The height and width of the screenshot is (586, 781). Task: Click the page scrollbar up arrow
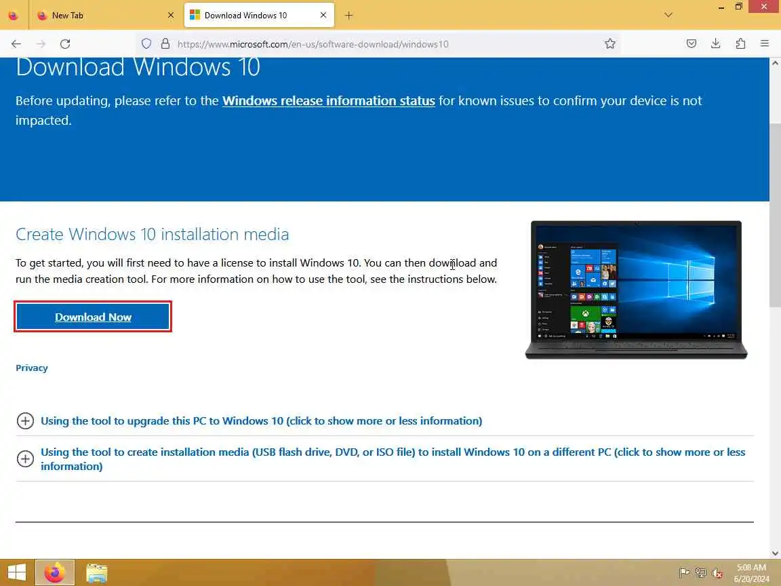point(775,63)
